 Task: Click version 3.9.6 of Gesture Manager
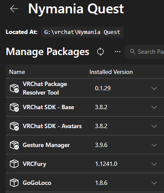(101, 145)
